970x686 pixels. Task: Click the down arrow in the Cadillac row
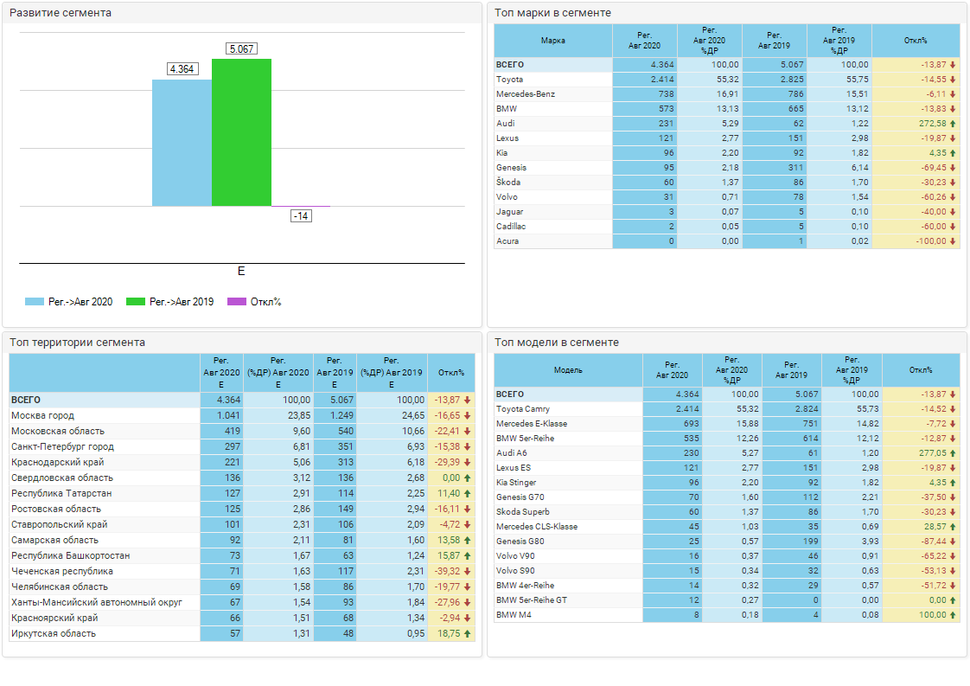(x=953, y=227)
